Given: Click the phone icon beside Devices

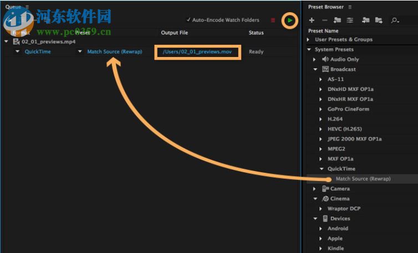Looking at the screenshot, I should tap(325, 218).
